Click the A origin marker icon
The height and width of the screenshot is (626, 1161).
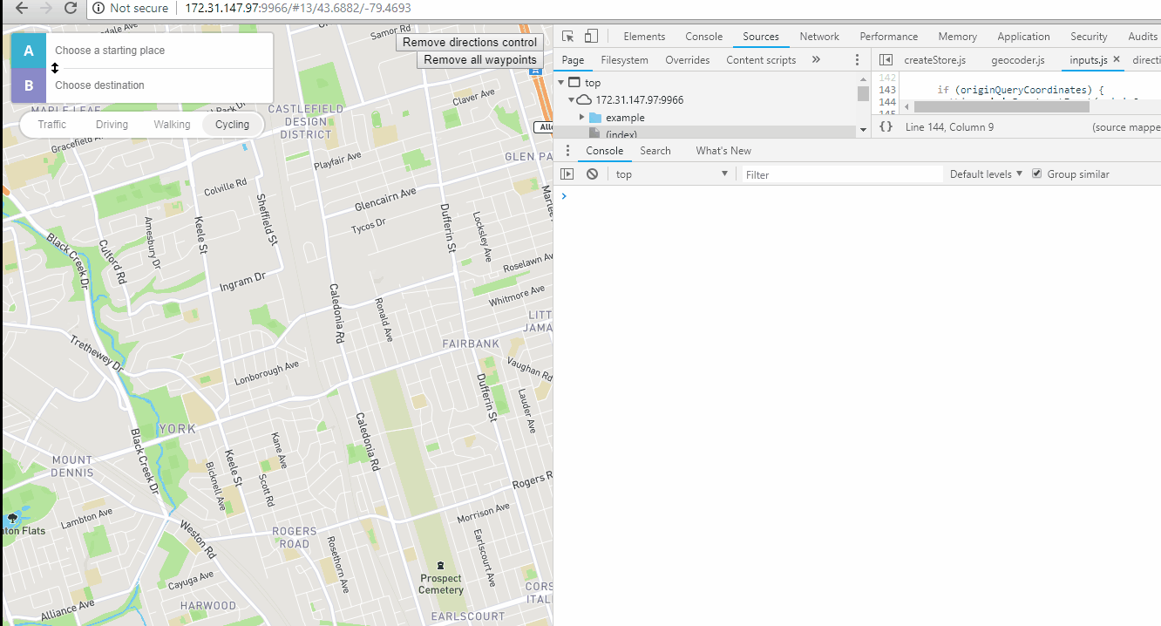click(x=29, y=51)
